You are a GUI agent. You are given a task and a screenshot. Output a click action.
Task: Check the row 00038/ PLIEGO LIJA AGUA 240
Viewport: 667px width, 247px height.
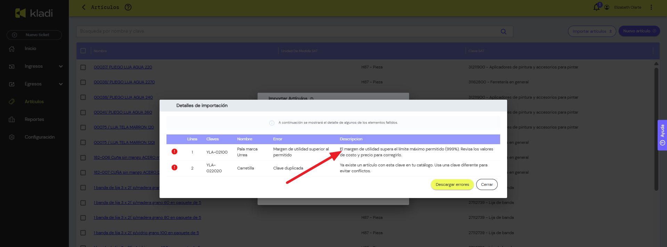pyautogui.click(x=83, y=98)
